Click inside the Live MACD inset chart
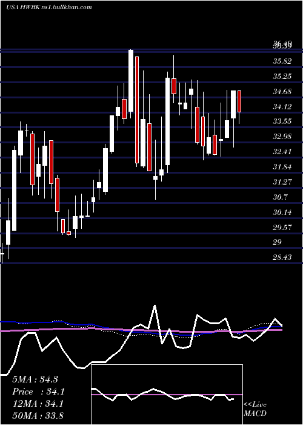The height and width of the screenshot is (425, 303). [167, 395]
